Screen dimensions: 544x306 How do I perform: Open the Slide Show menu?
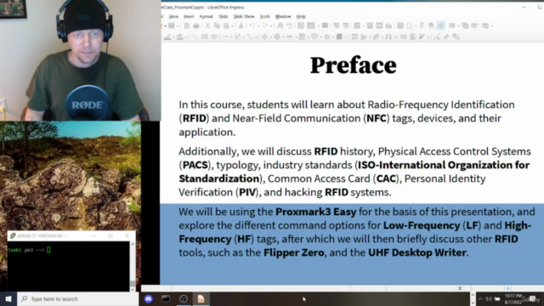pos(244,16)
